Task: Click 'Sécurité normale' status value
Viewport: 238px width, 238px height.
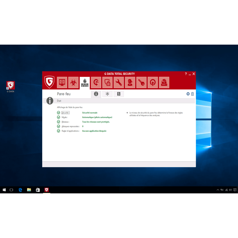Action: pos(90,113)
